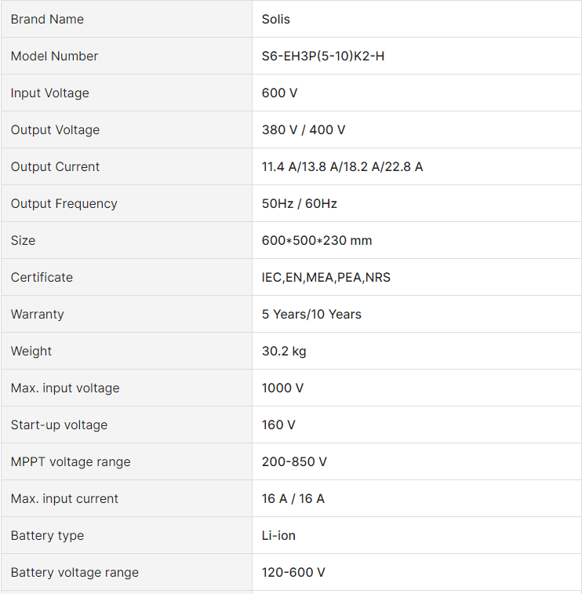582x594 pixels.
Task: Click the 600*500*230 mm dimensions value
Action: pos(317,241)
